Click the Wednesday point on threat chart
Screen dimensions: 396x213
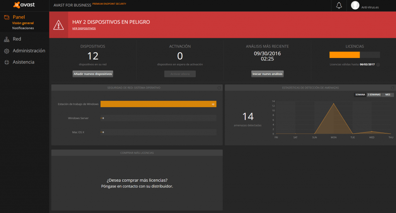pyautogui.click(x=372, y=131)
